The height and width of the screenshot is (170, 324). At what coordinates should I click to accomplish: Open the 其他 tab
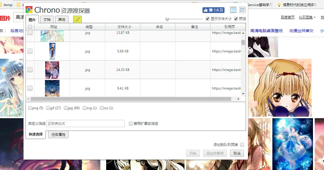pyautogui.click(x=62, y=19)
